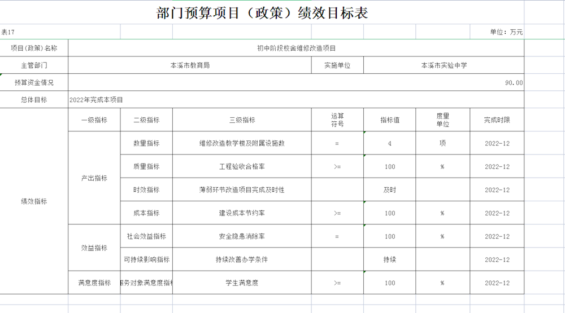Click the 持续 indicator value cell
The image size is (565, 313).
[389, 259]
